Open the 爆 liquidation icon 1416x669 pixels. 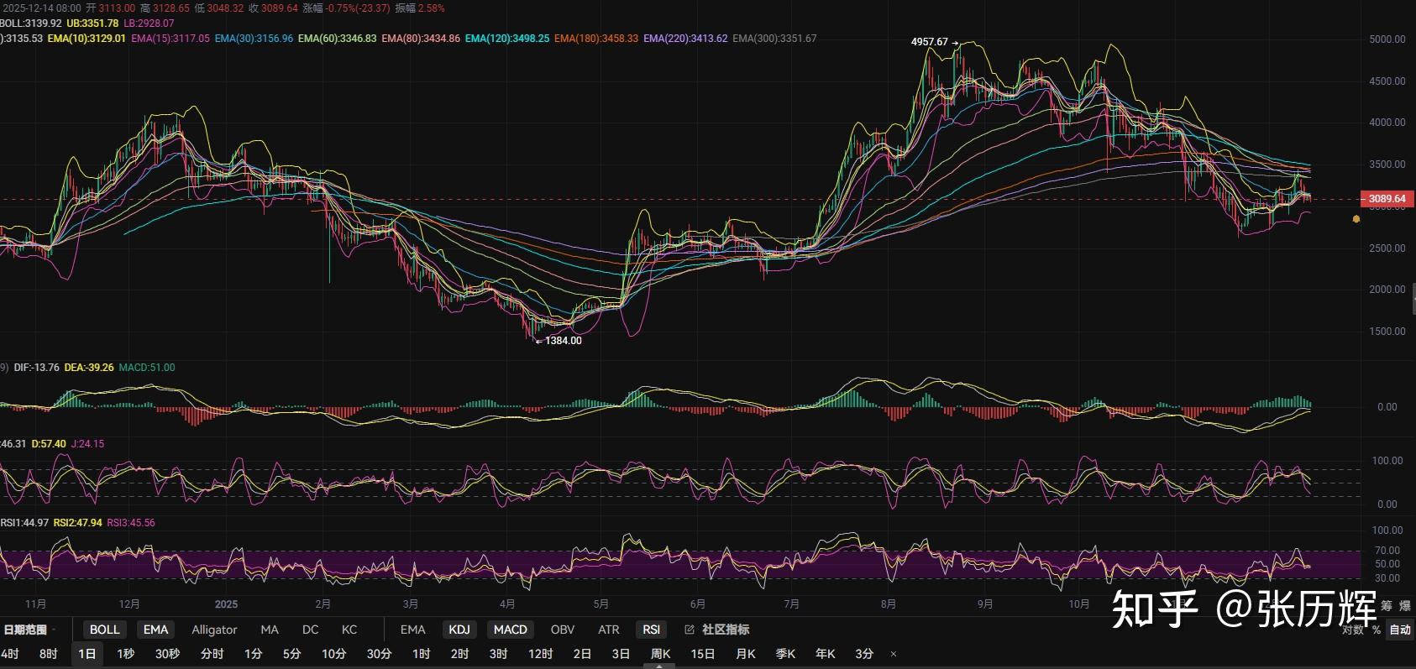[1404, 606]
